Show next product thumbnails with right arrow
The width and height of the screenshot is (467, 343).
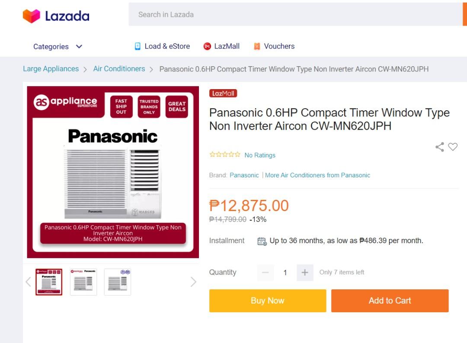(x=193, y=282)
